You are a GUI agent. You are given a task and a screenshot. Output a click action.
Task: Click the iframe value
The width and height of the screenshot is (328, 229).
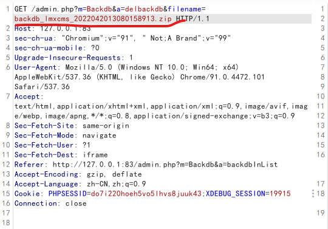pos(95,155)
